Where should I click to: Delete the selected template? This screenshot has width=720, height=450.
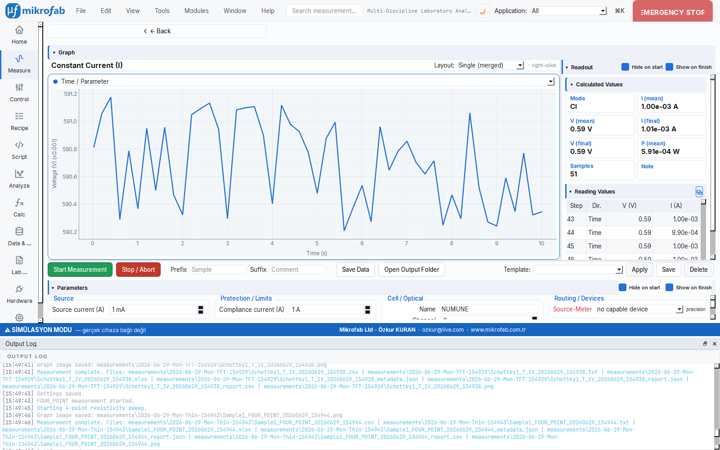coord(698,270)
